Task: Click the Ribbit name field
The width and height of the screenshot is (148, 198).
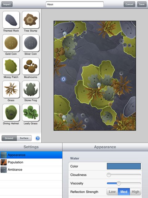Action: point(75,4)
